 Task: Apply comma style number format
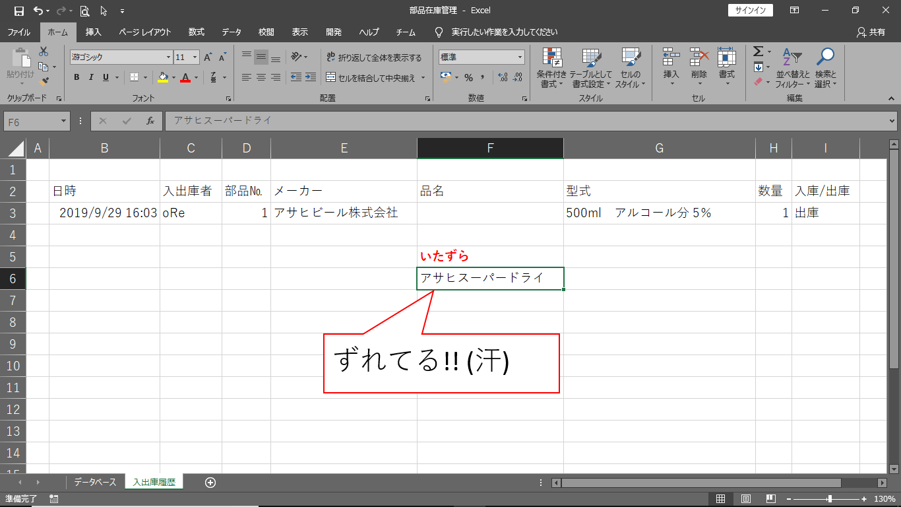[483, 77]
